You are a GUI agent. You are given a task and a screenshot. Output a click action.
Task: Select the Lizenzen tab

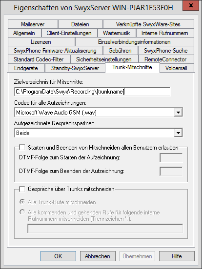[x=41, y=42]
